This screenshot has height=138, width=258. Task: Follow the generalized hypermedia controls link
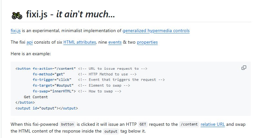point(156,31)
